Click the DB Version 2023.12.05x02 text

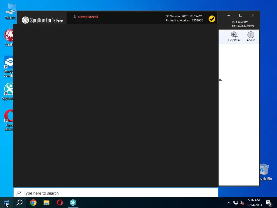184,16
